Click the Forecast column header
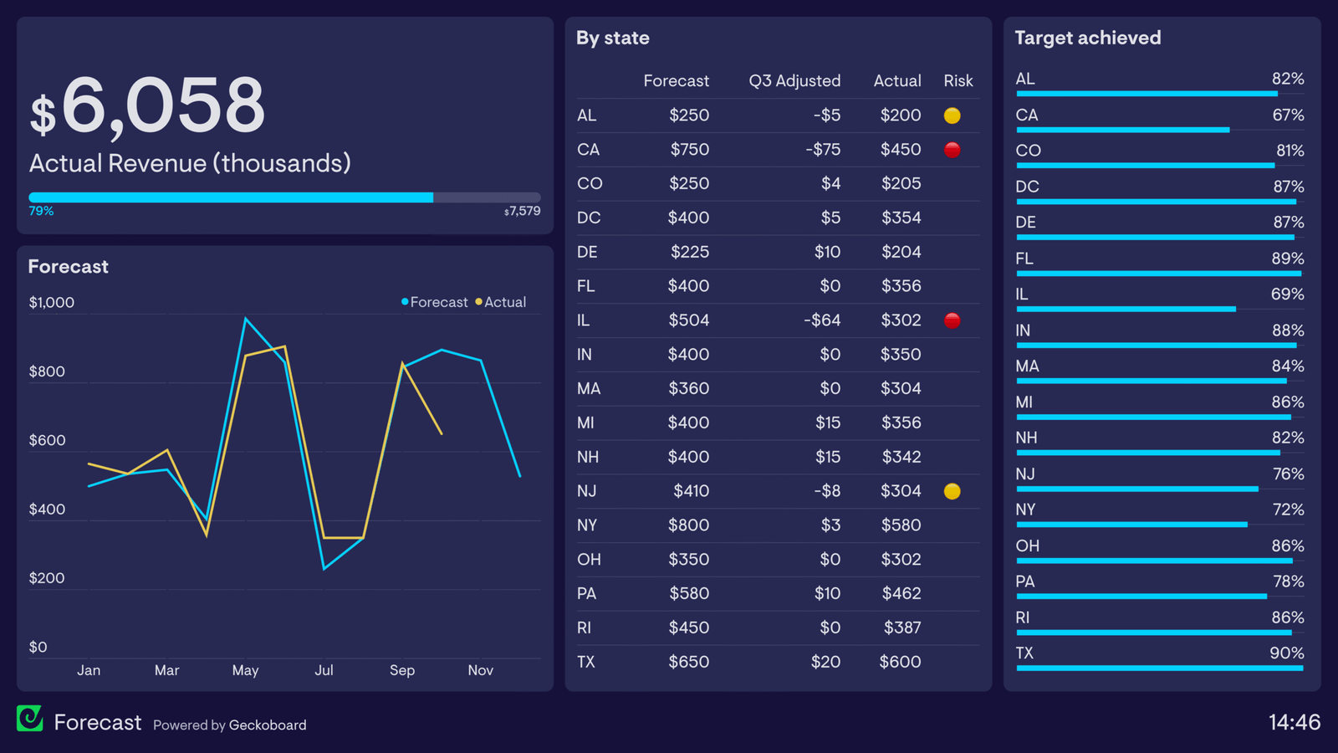Screen dimensions: 1338x753 coord(676,81)
